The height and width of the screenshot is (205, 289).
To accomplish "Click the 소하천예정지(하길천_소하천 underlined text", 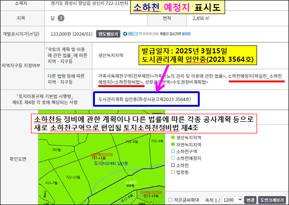I will pos(255,76).
